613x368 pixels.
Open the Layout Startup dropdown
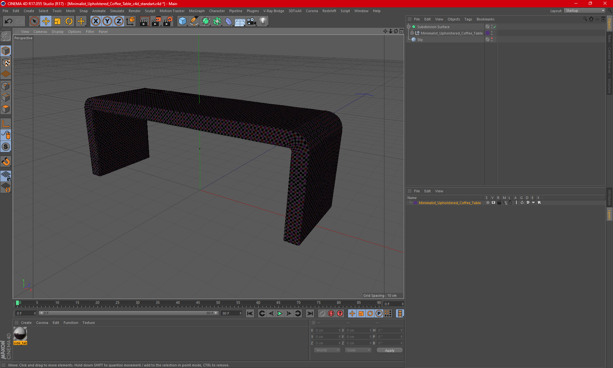585,11
